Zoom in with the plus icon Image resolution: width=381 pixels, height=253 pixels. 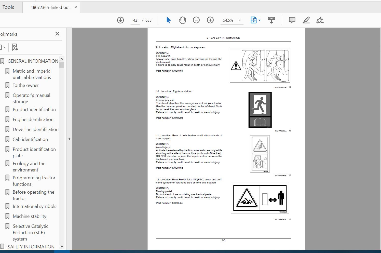(x=210, y=20)
